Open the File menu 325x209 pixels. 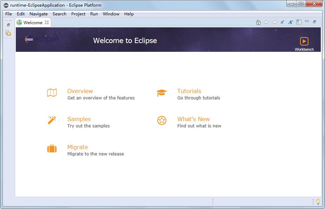tap(8, 14)
